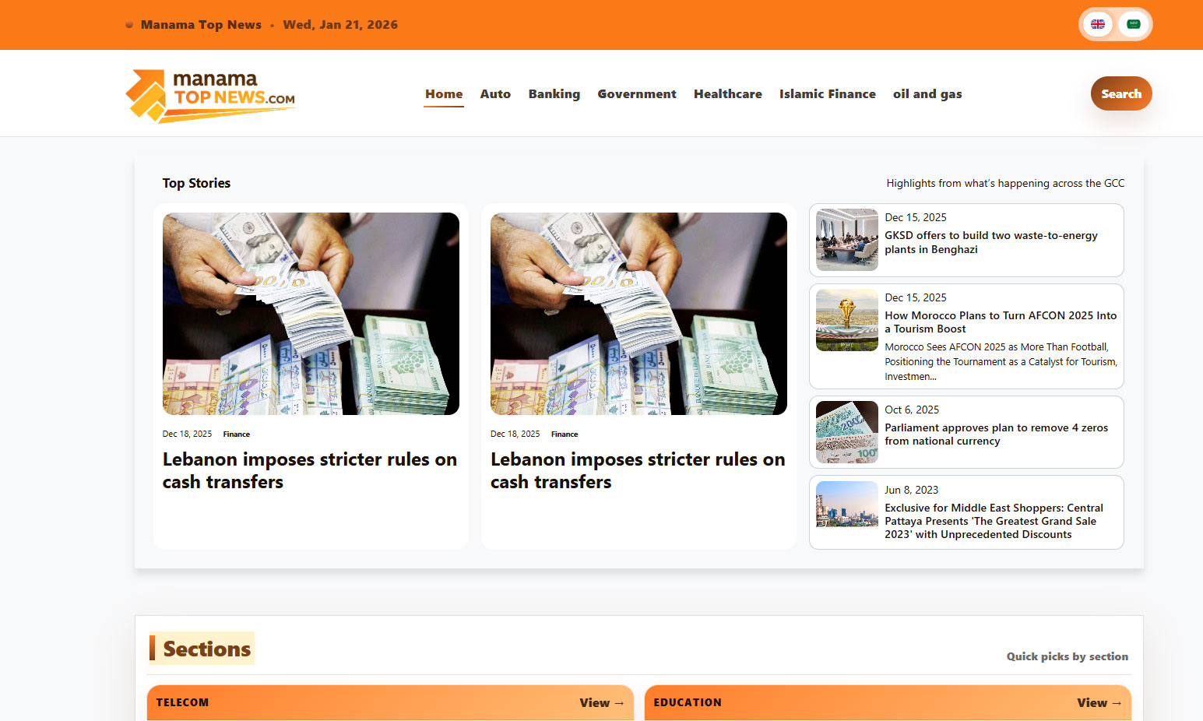Visit the oil and gas section
Screen dimensions: 1203x721
click(927, 94)
